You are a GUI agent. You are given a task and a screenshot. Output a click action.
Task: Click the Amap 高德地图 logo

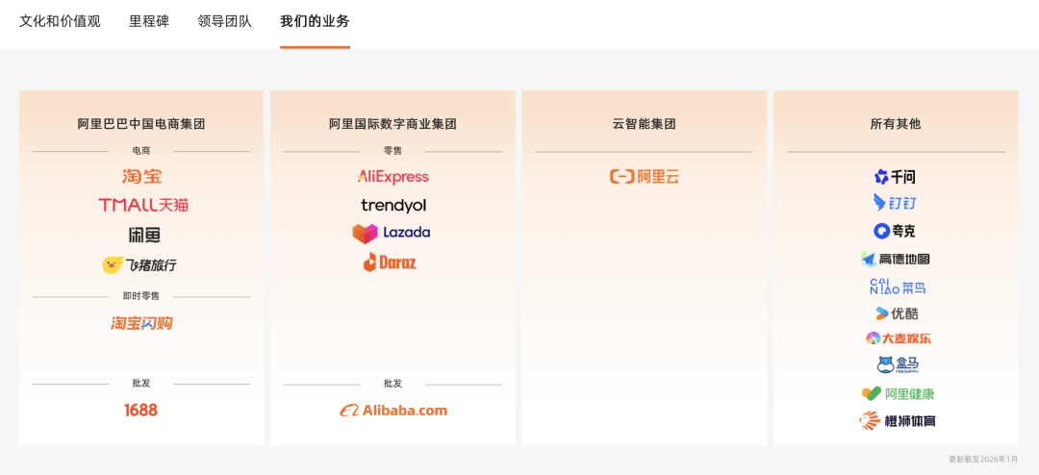click(895, 259)
